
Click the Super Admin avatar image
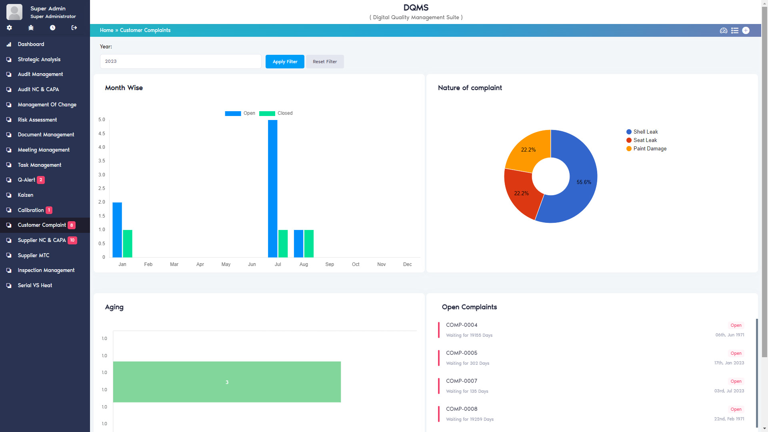(x=14, y=12)
